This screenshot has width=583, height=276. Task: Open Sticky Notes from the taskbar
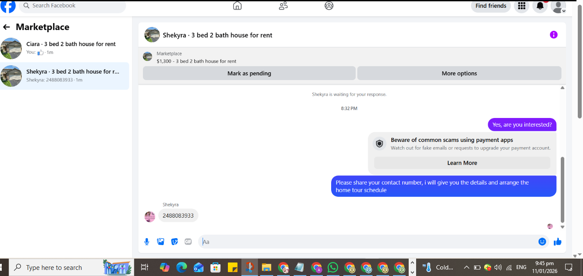pos(232,267)
